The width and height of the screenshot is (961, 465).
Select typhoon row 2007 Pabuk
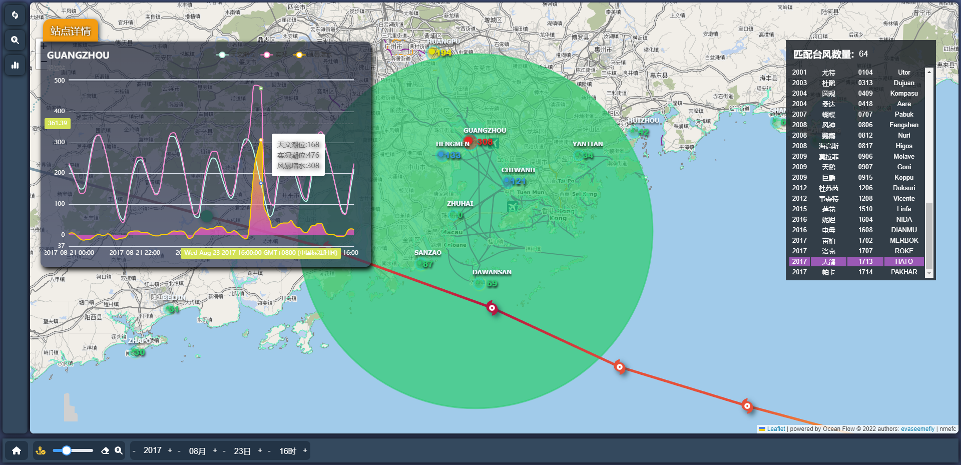click(856, 114)
